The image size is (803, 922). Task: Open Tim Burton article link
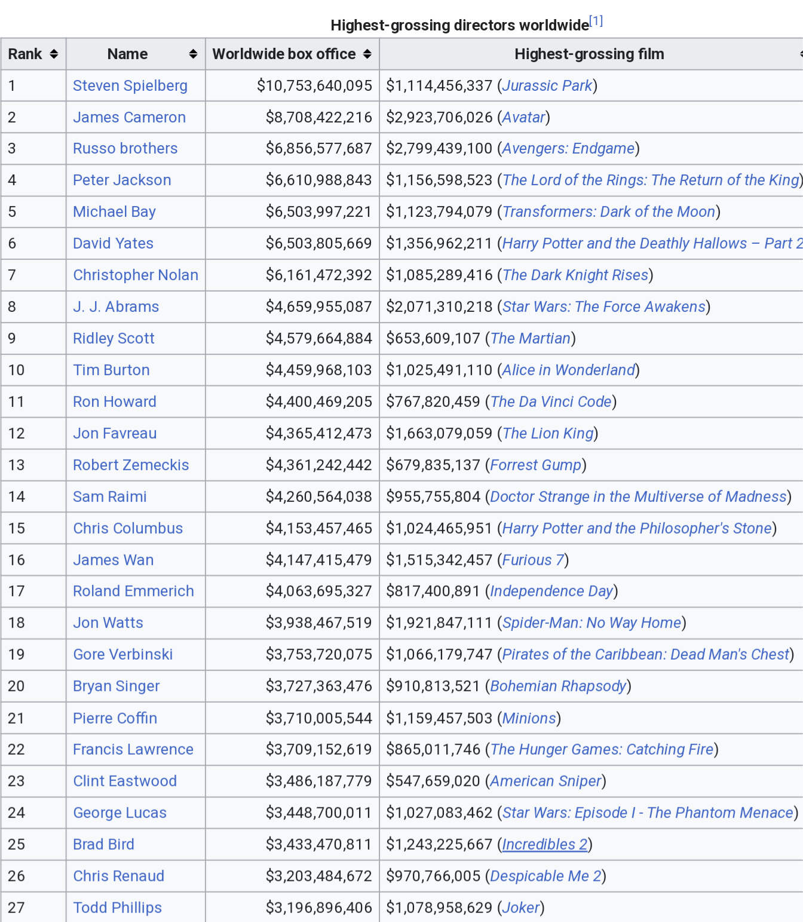[111, 370]
